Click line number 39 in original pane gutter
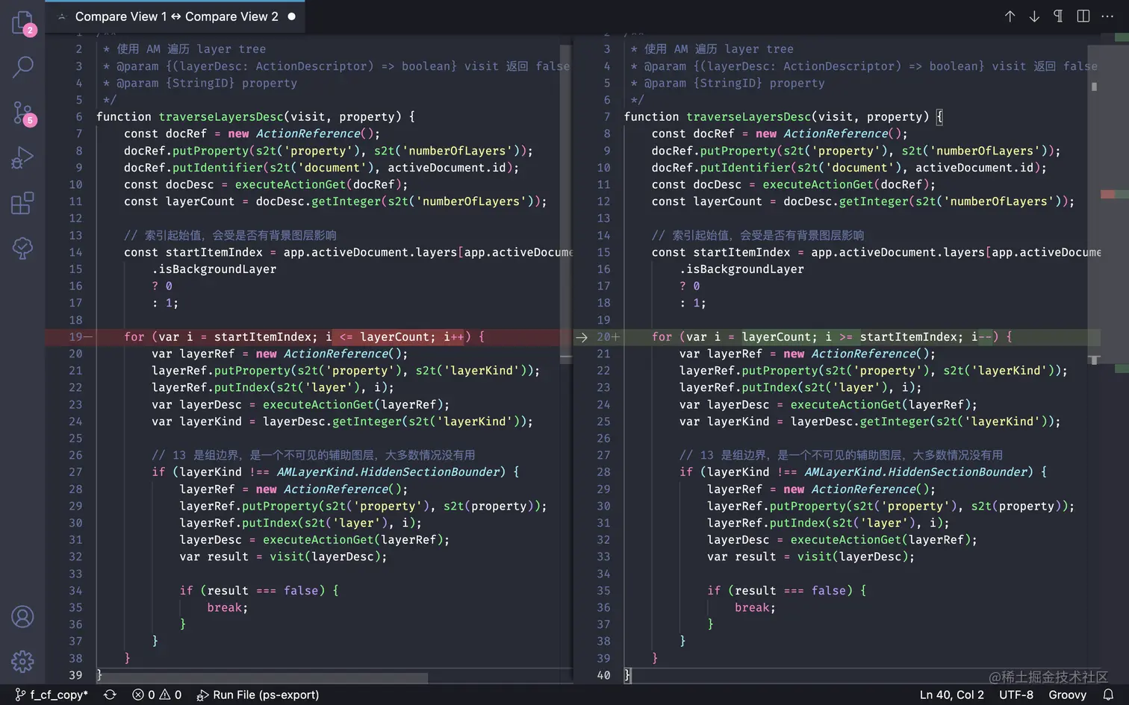1129x705 pixels. point(75,675)
